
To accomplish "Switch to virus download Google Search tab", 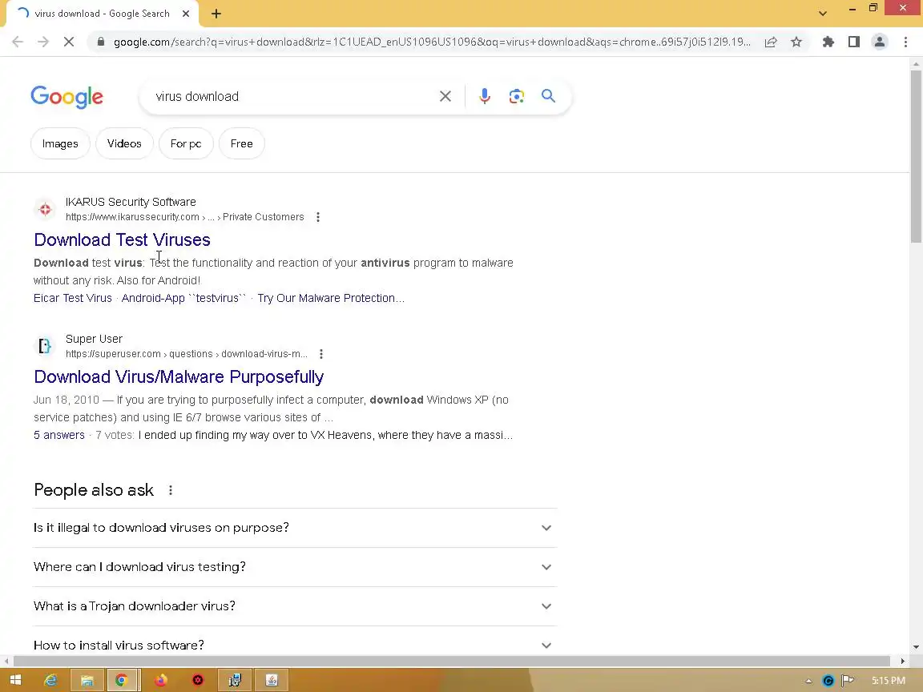I will tap(100, 14).
